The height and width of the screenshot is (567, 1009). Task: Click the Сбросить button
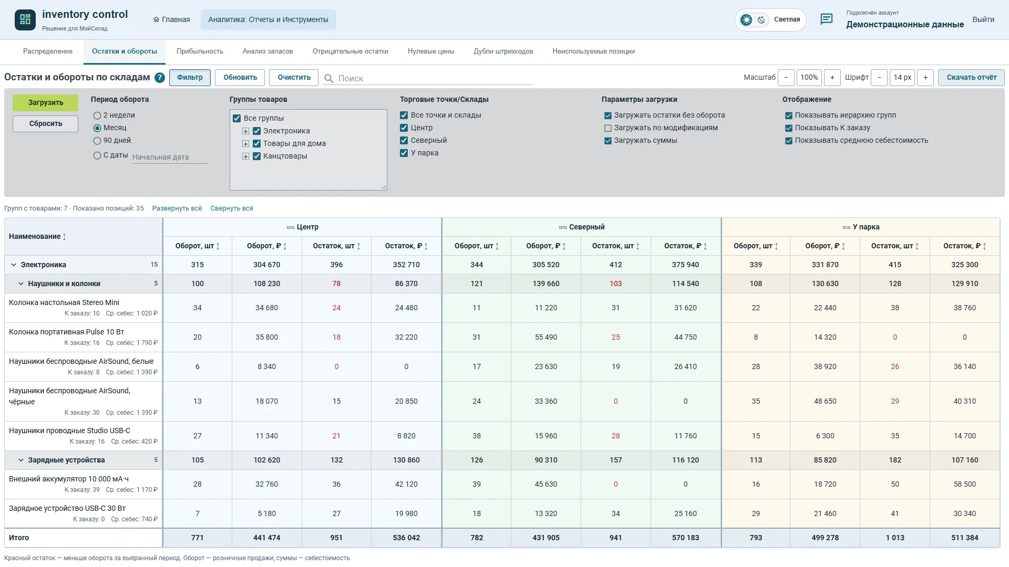(46, 124)
